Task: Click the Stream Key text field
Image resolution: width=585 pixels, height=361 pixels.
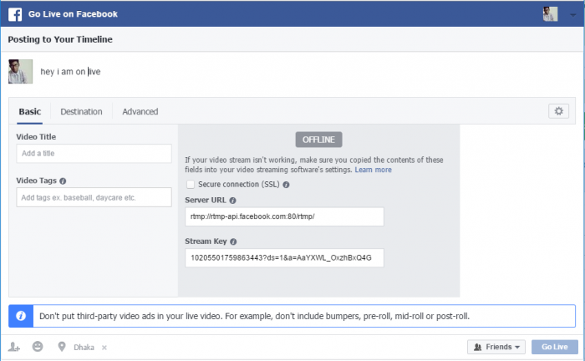Action: 284,258
